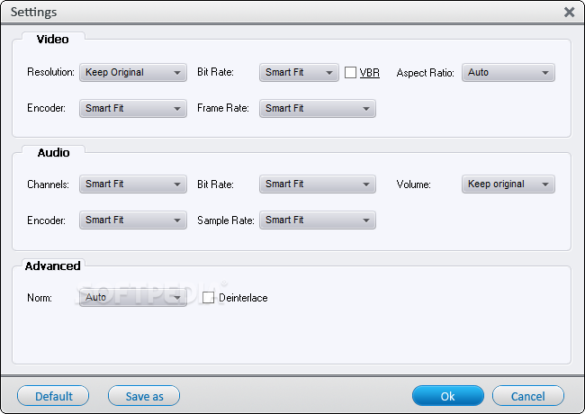Open the Volume dropdown

pos(508,184)
